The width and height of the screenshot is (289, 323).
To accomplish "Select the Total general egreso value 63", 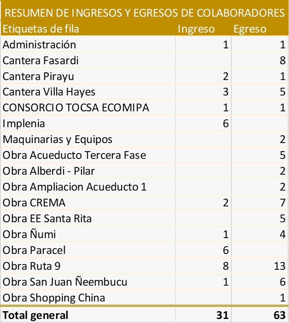I will pos(280,315).
